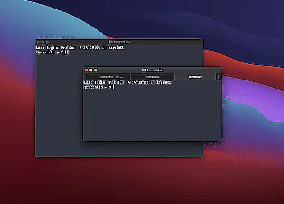This screenshot has width=284, height=204.
Task: Click folder icon in background Terminal title bar
Action: 110,42
